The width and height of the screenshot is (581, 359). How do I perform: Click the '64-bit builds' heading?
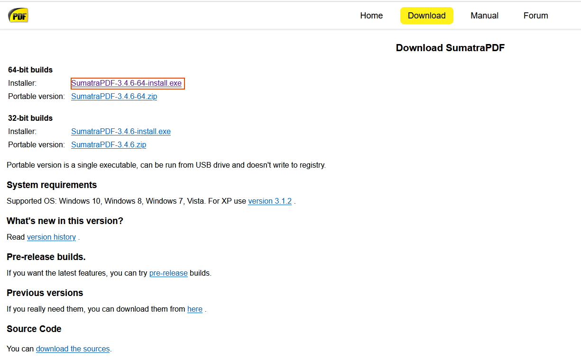tap(30, 70)
